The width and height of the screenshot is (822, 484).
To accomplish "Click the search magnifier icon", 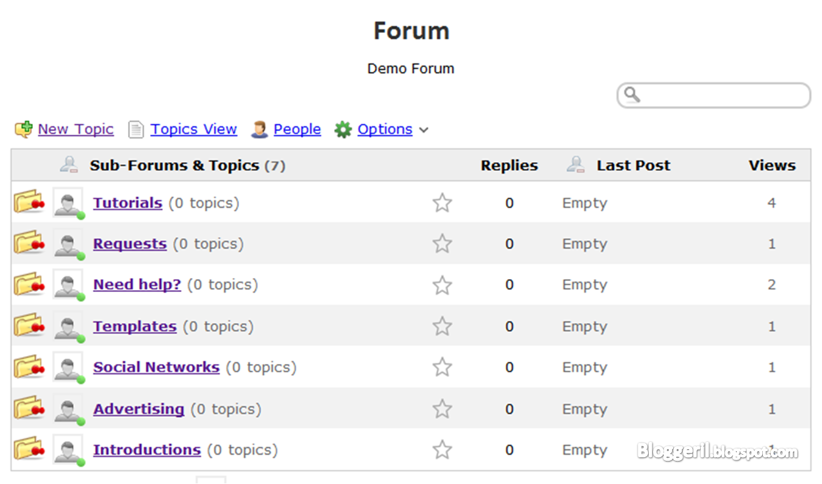I will coord(632,95).
